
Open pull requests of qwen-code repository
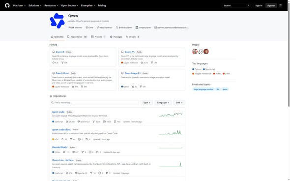coord(117,122)
